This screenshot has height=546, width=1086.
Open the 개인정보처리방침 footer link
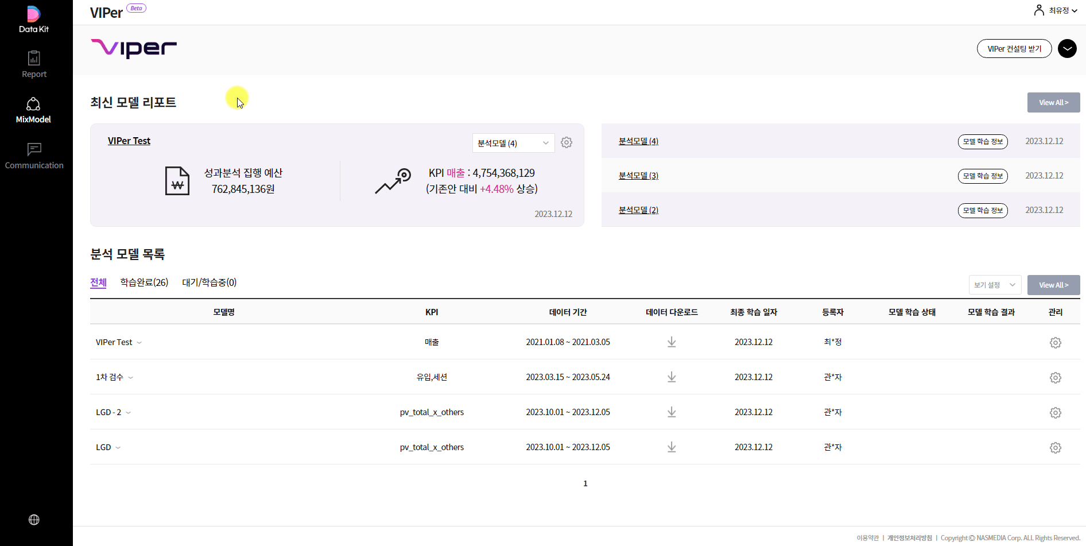[x=910, y=538]
